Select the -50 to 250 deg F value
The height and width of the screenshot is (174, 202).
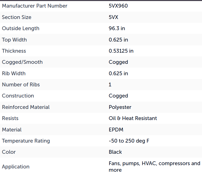(x=129, y=141)
